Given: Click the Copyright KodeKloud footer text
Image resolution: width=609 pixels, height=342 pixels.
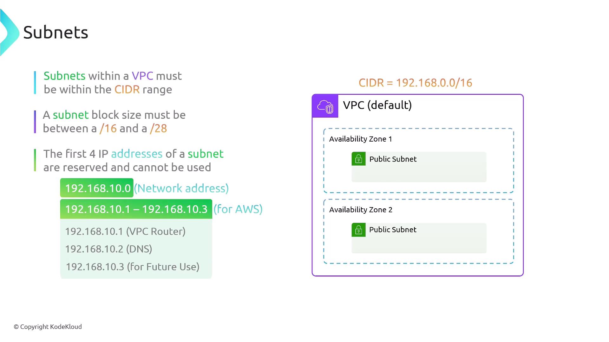Looking at the screenshot, I should pyautogui.click(x=48, y=327).
